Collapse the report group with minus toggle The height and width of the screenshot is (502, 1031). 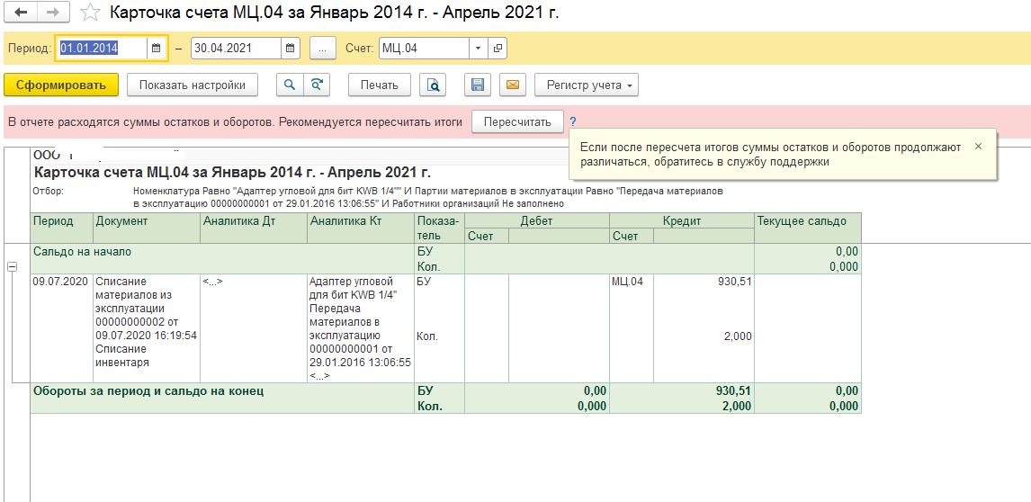(13, 267)
